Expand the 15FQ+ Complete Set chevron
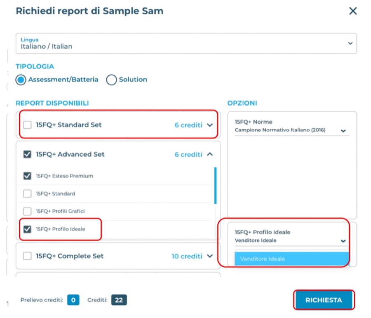The width and height of the screenshot is (371, 318). pyautogui.click(x=210, y=256)
